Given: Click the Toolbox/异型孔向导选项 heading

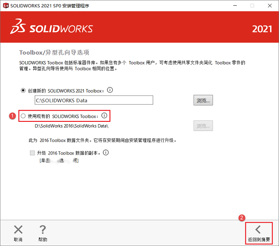Looking at the screenshot, I should coord(54,52).
